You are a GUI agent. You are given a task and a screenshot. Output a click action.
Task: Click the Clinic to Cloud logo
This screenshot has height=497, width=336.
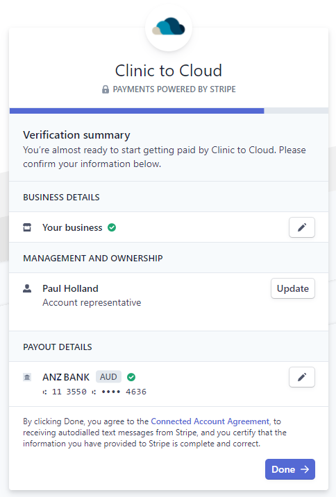(169, 26)
